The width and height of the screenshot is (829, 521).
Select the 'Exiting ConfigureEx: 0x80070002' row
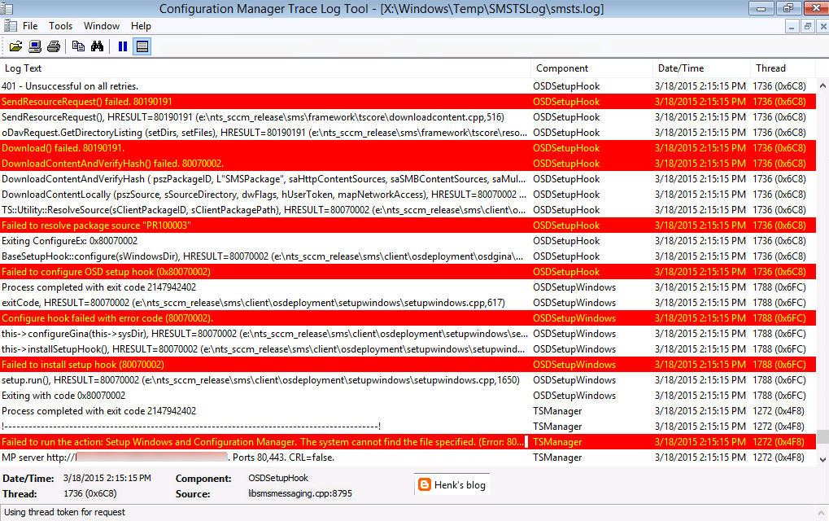coord(408,241)
